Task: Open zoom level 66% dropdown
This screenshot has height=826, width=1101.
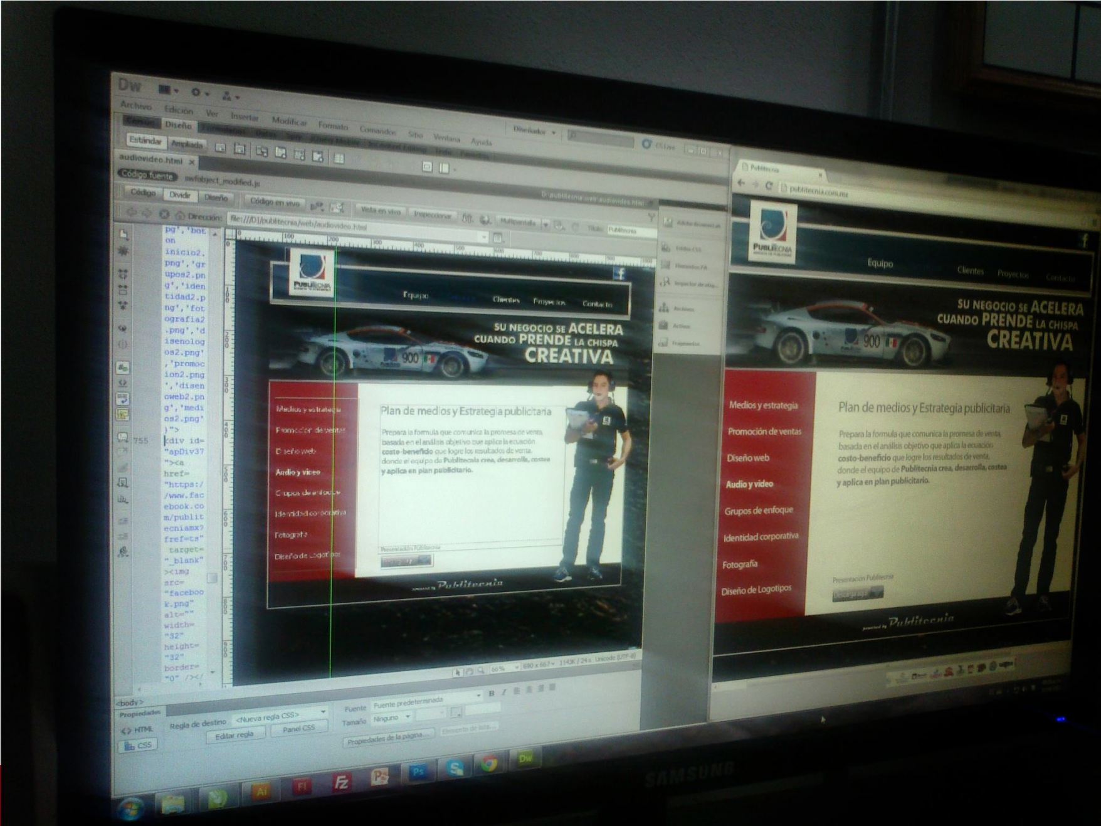Action: tap(505, 667)
